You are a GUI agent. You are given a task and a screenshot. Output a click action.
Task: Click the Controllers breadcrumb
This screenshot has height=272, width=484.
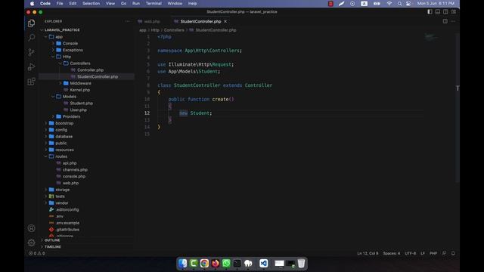click(x=174, y=30)
